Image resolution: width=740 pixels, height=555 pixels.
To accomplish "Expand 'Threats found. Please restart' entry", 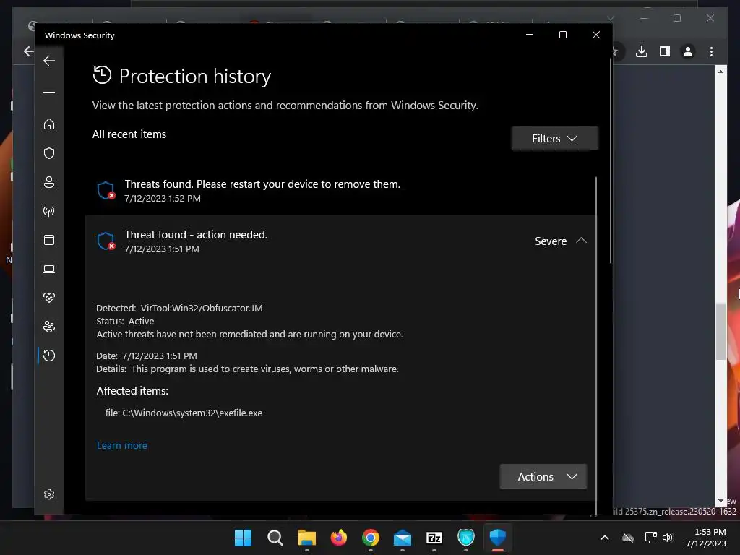I will [x=340, y=191].
